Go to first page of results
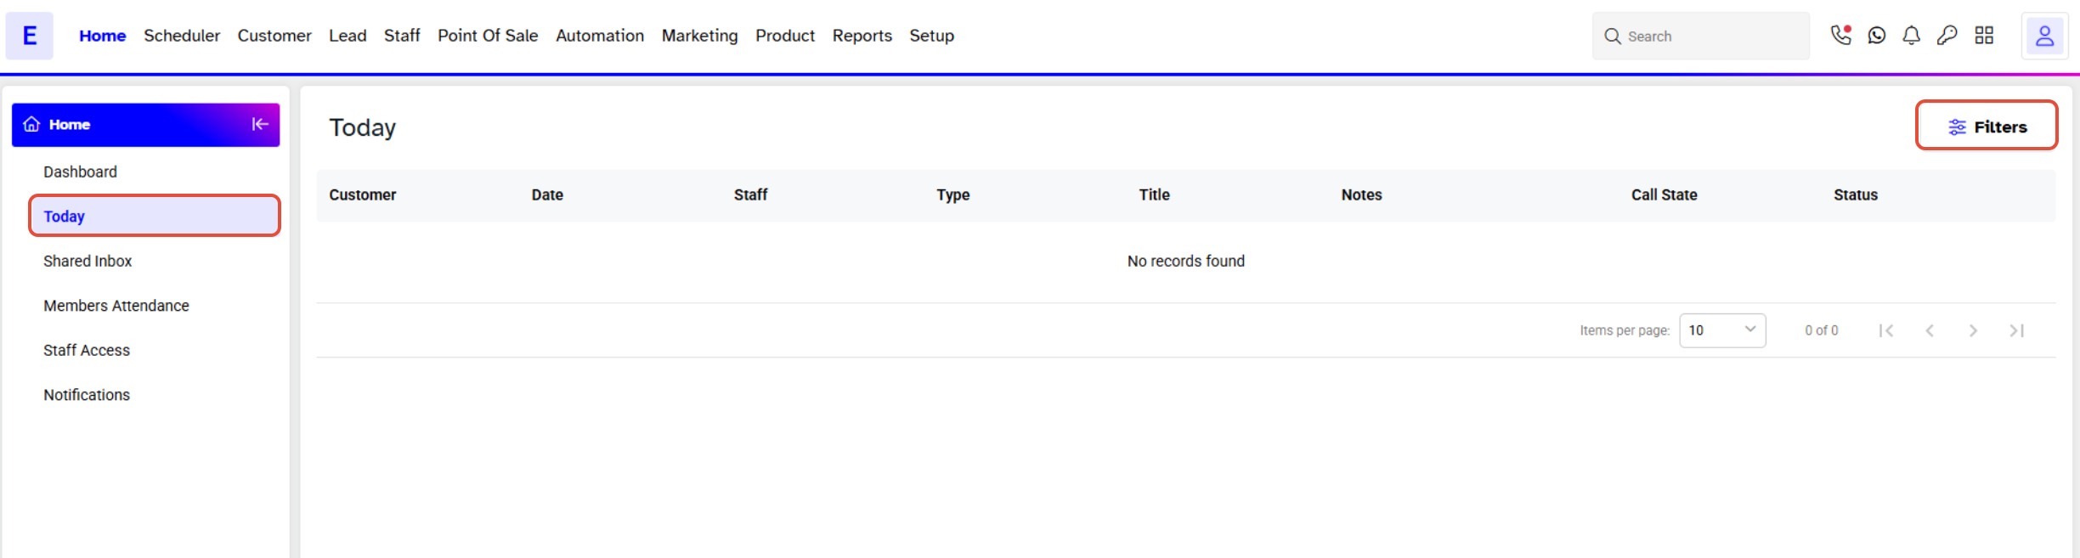 click(1885, 330)
